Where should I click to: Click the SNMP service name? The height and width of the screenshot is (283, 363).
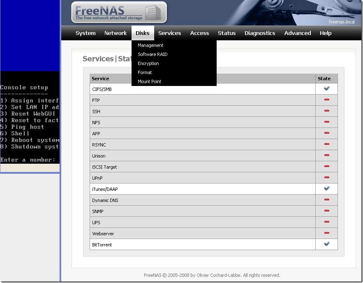pos(98,212)
